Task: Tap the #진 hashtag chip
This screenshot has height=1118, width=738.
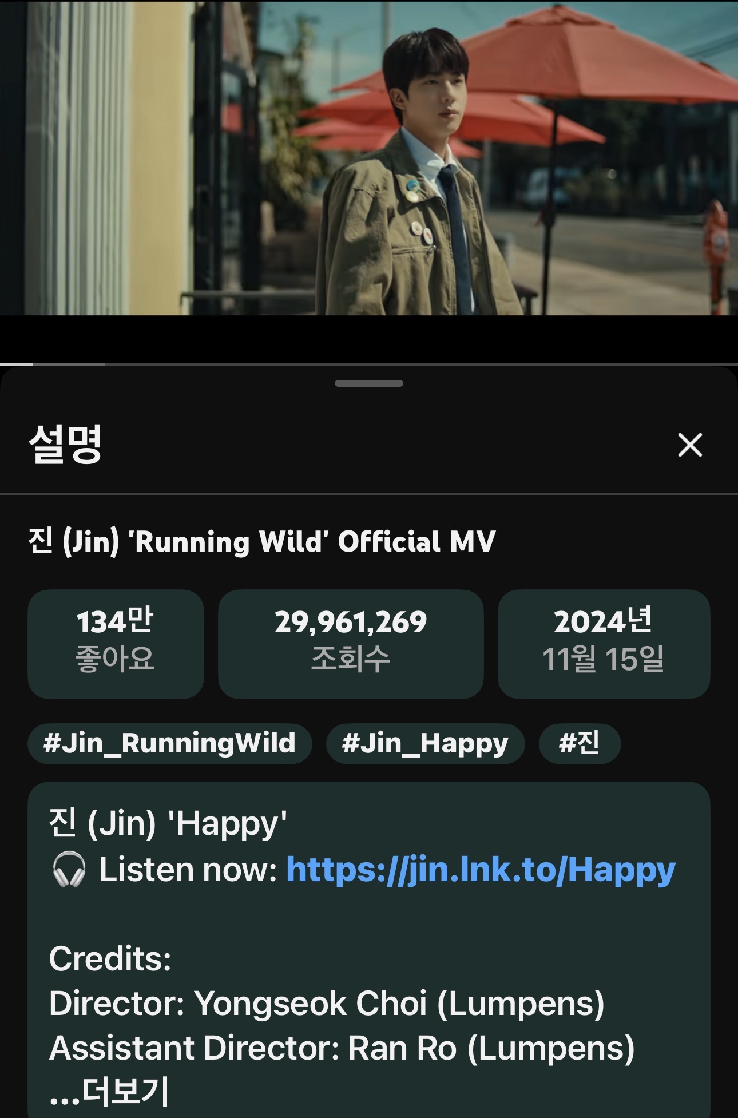Action: coord(580,743)
